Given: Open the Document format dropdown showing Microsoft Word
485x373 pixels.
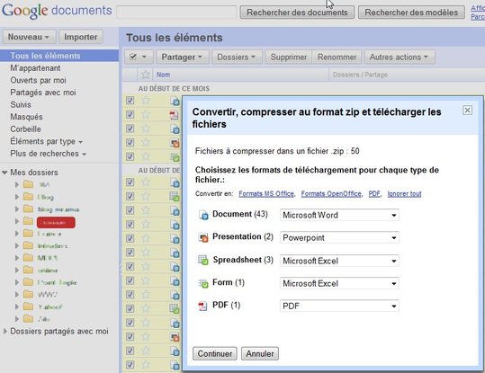Looking at the screenshot, I should [x=339, y=215].
